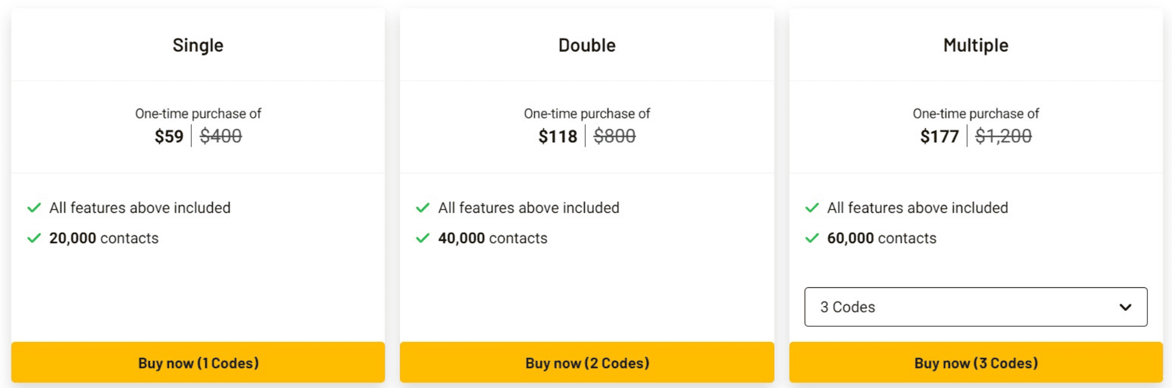The width and height of the screenshot is (1172, 388).
Task: Click the green checkmark next to 60,000 contacts
Action: click(812, 238)
